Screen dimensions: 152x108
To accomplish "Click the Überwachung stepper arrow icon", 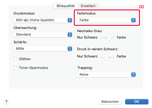I will 70,34.
